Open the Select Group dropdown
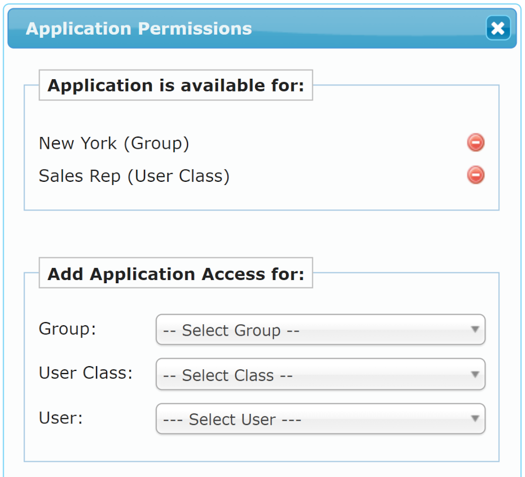The height and width of the screenshot is (477, 525). (320, 329)
